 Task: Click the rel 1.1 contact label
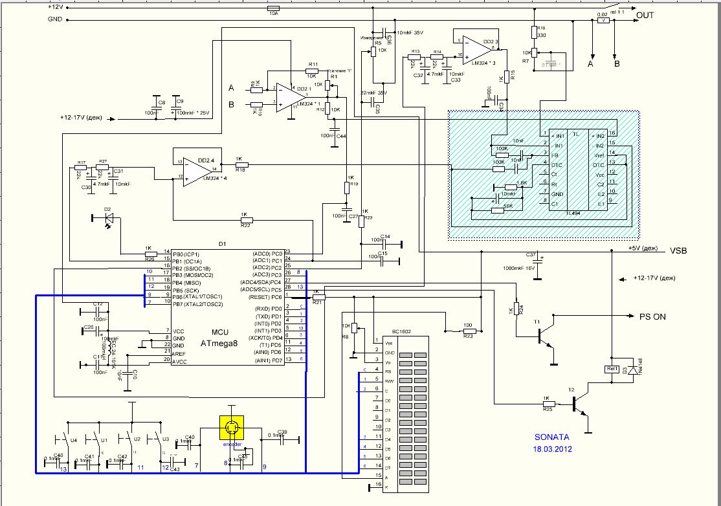(x=617, y=12)
